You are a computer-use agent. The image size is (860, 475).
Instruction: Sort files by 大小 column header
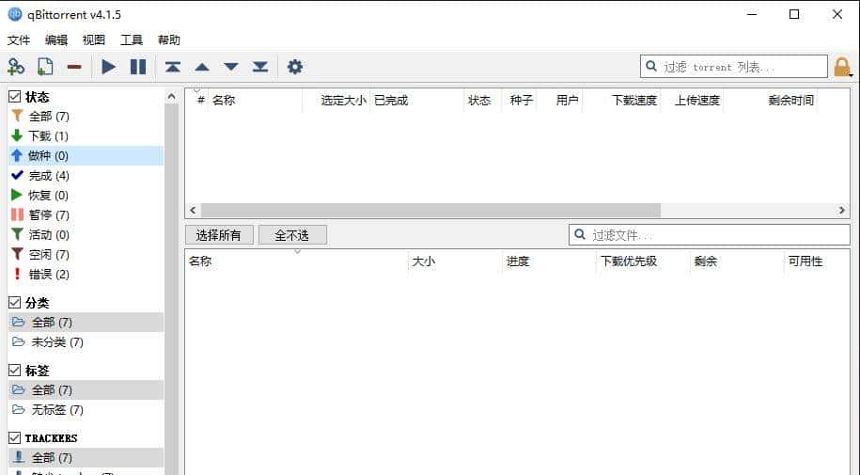455,261
